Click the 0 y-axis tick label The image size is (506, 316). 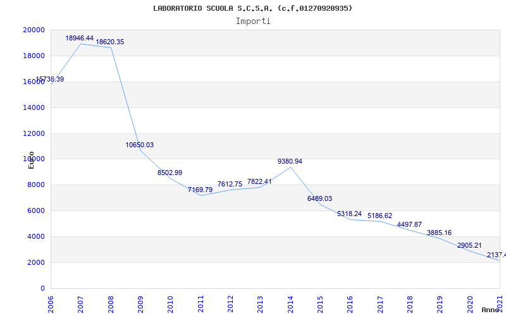pos(42,288)
